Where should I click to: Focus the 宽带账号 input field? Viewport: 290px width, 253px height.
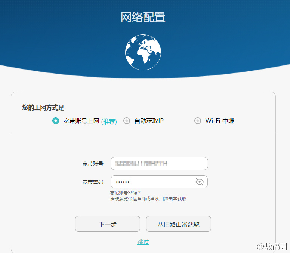(x=159, y=164)
